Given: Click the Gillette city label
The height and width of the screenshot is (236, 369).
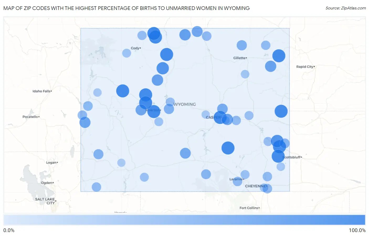Looking at the screenshot, I should tap(240, 58).
